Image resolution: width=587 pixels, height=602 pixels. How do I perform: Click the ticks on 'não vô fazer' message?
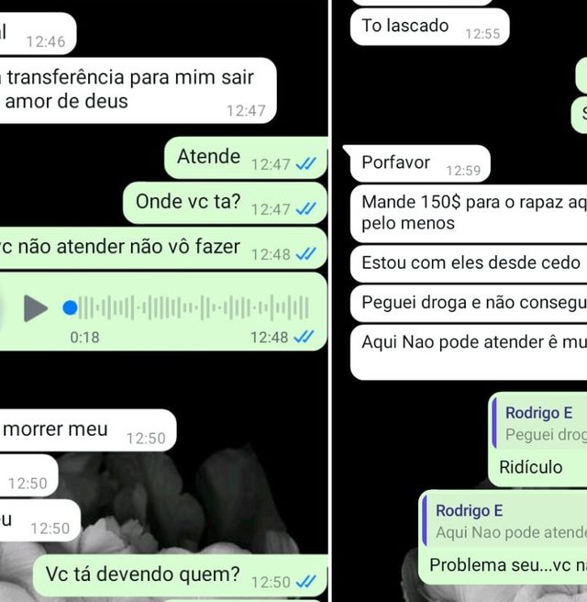[306, 254]
